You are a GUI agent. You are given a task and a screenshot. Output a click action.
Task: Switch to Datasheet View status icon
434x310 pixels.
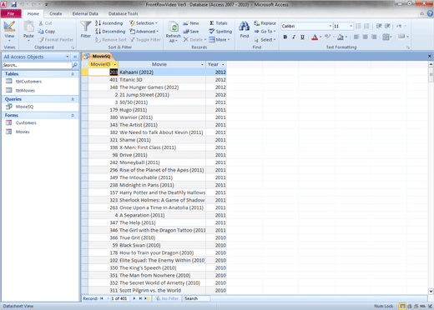(x=402, y=306)
